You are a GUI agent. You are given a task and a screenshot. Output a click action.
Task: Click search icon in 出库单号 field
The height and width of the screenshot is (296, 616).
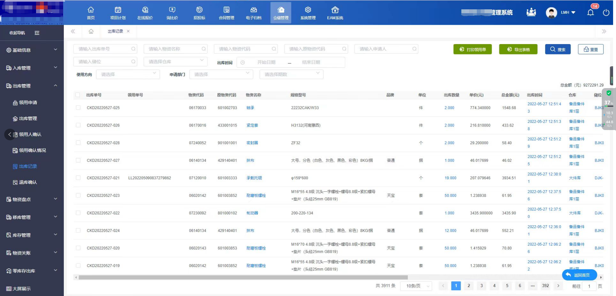click(133, 49)
